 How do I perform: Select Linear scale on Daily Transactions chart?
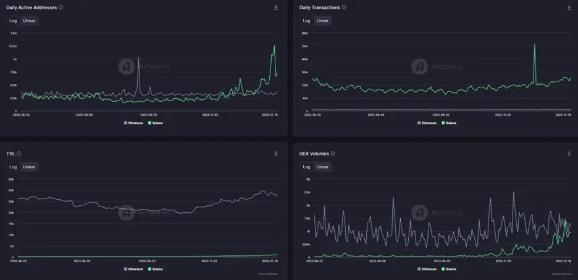tap(322, 20)
